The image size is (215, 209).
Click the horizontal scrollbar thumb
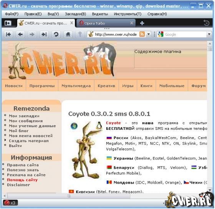pos(69,196)
